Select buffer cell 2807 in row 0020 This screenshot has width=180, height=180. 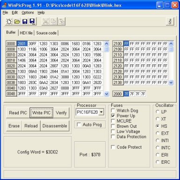tap(54, 66)
